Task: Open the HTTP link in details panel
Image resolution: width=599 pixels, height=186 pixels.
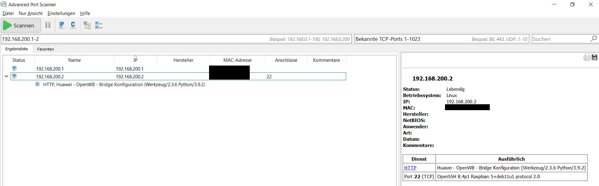Action: tap(410, 168)
